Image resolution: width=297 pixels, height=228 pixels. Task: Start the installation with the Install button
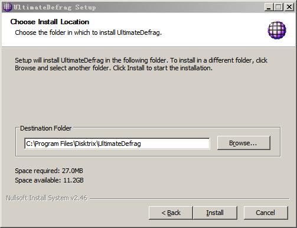(x=215, y=213)
